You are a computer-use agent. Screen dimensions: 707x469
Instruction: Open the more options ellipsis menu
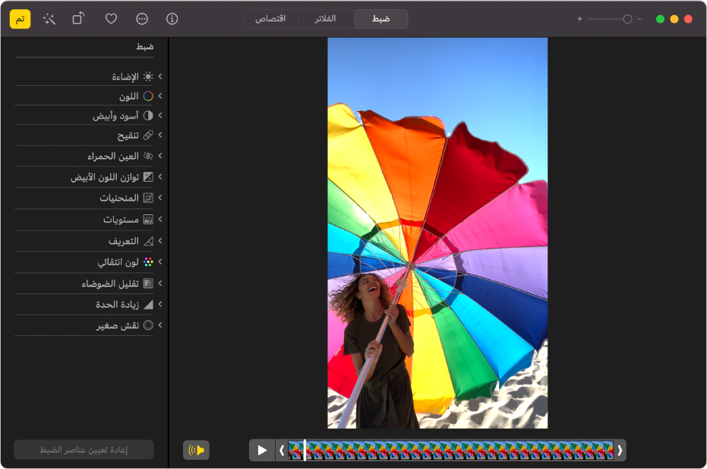point(142,19)
